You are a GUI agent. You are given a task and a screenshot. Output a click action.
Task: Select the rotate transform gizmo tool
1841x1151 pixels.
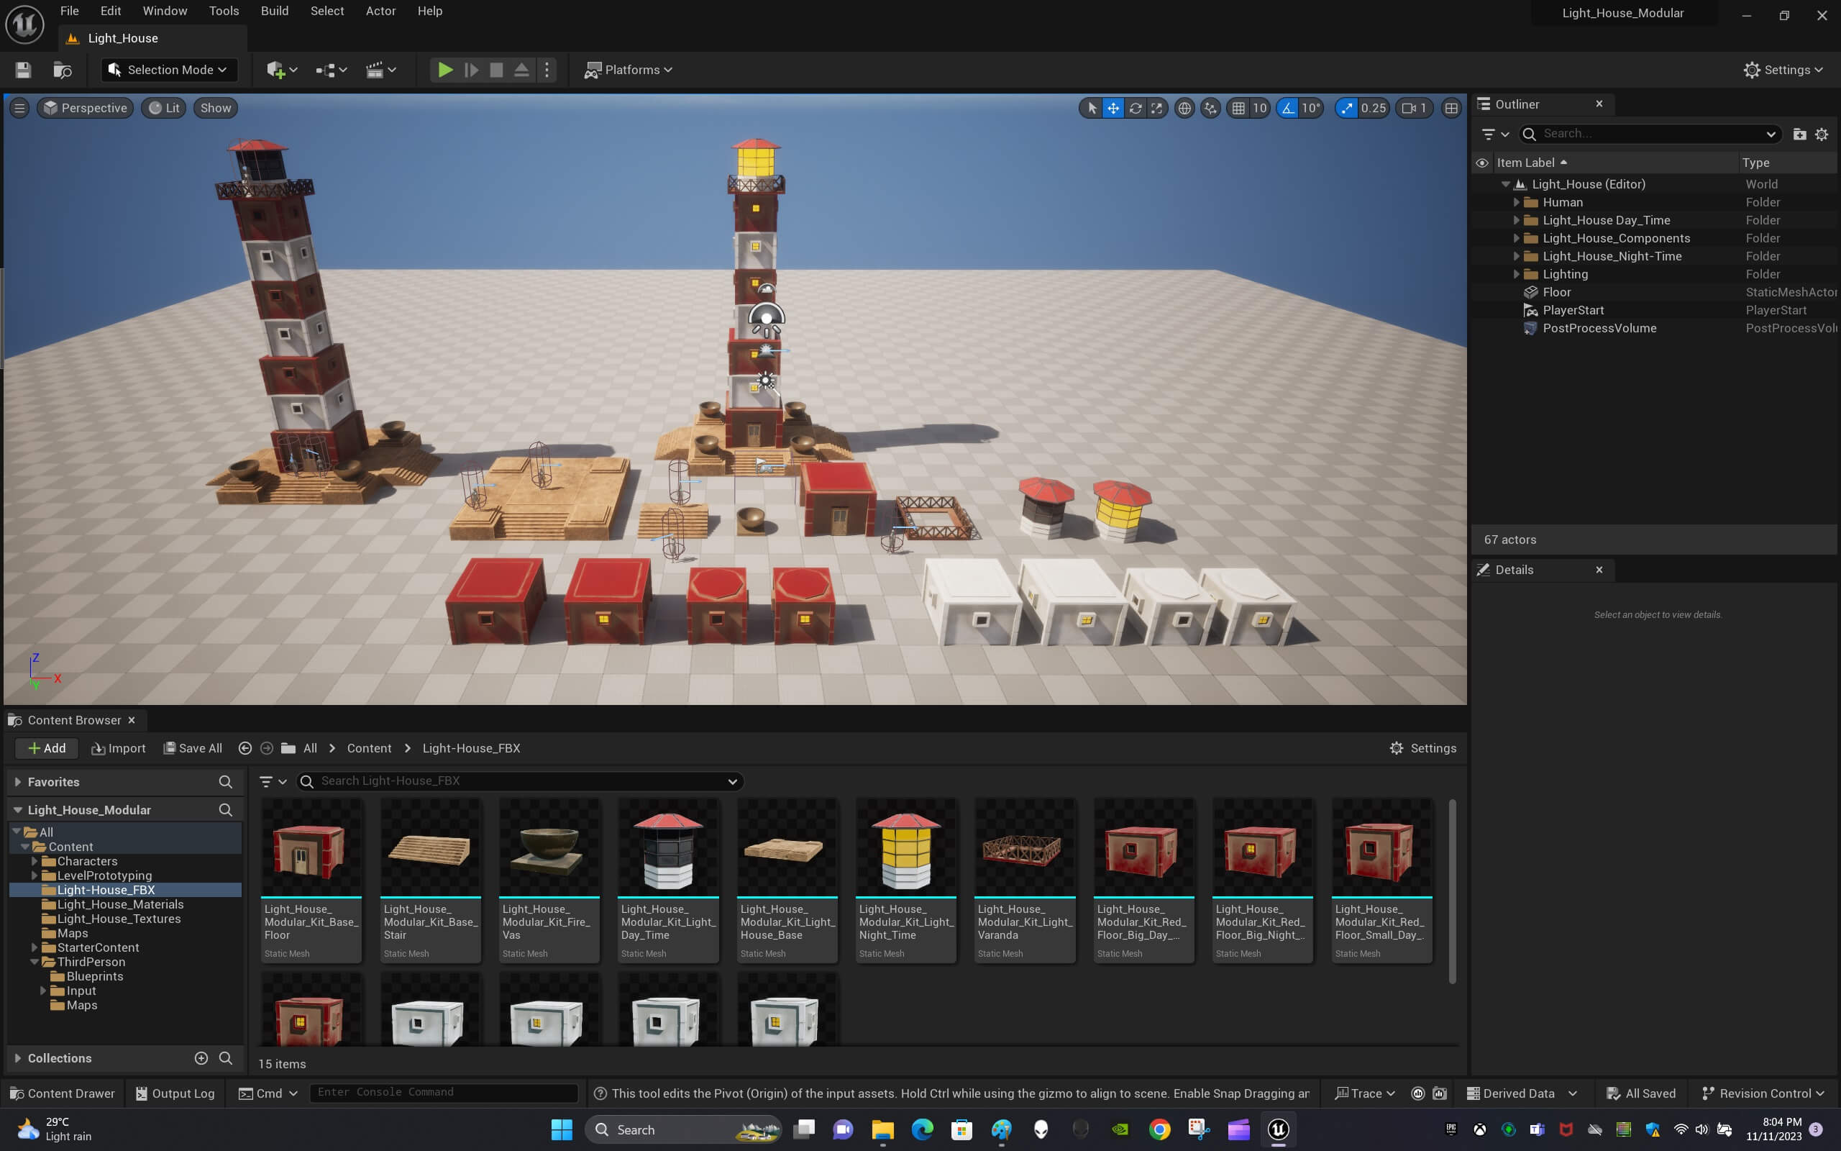pos(1135,108)
